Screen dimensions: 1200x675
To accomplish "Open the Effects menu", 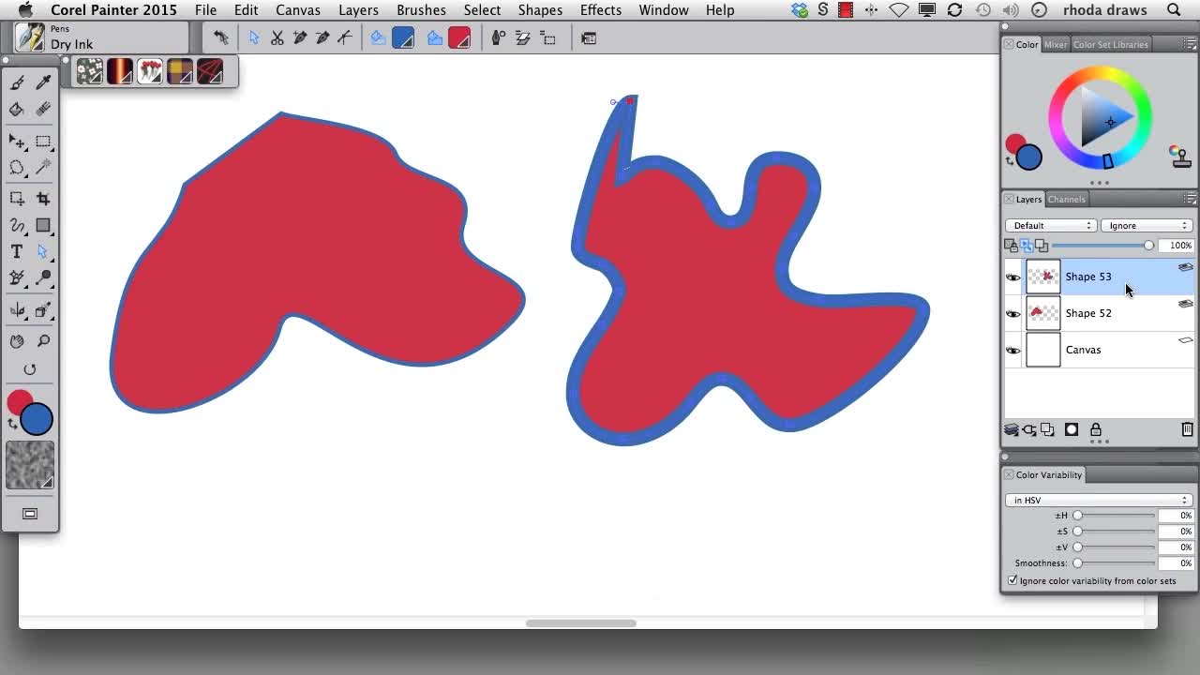I will (600, 10).
